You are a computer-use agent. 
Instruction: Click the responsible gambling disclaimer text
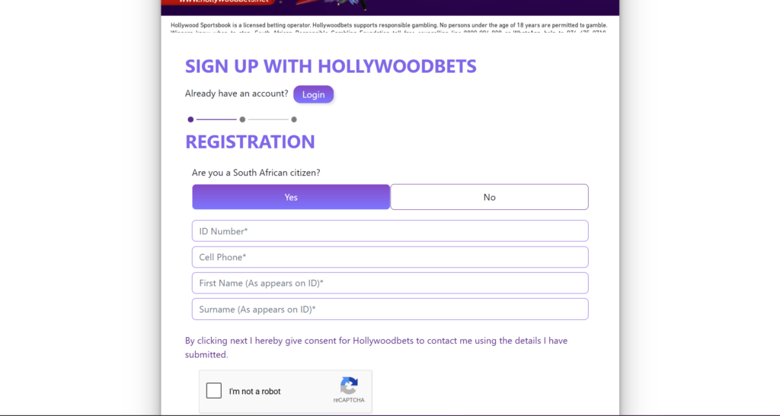point(389,27)
